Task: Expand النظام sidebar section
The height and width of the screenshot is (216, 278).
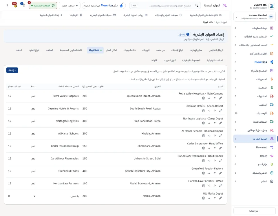Action: [254, 181]
